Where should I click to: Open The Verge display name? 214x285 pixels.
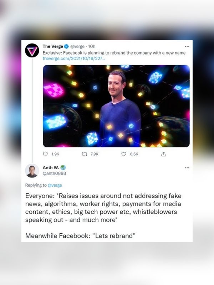pos(53,46)
